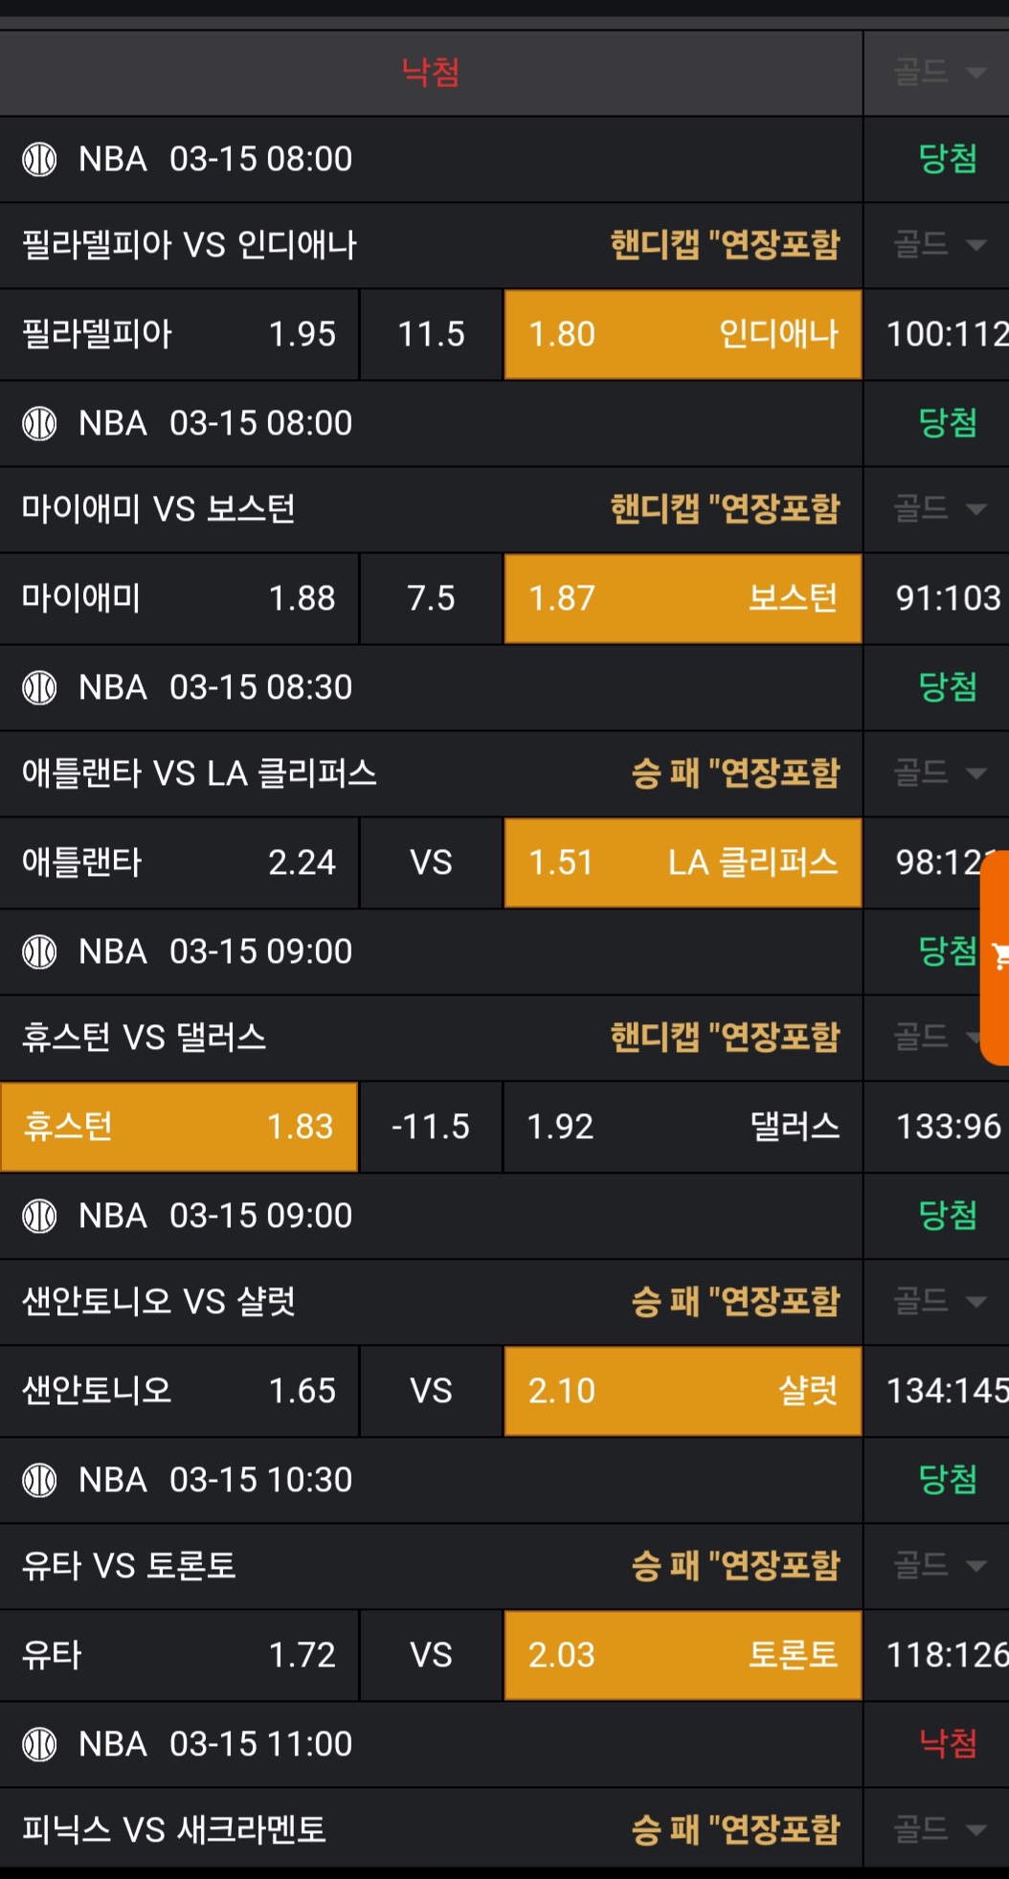Open the orange shopping cart side tab

click(x=998, y=956)
